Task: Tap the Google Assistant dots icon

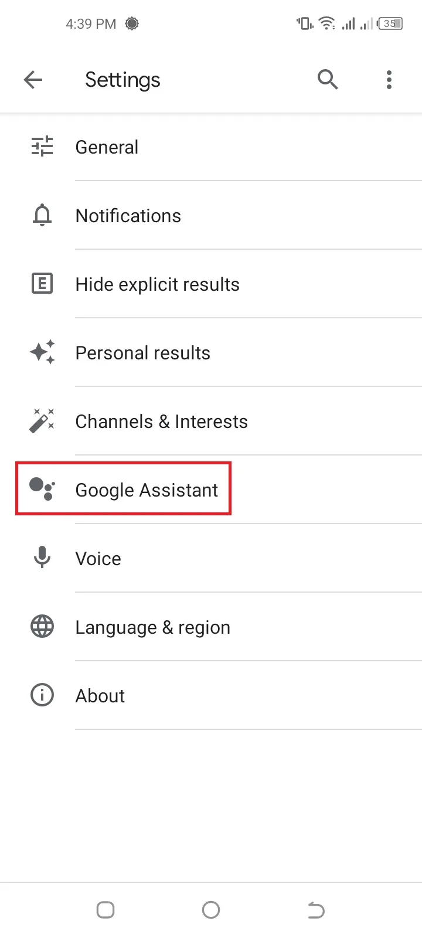Action: [x=42, y=489]
